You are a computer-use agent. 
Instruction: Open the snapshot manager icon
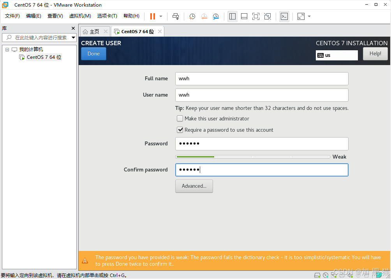click(216, 16)
